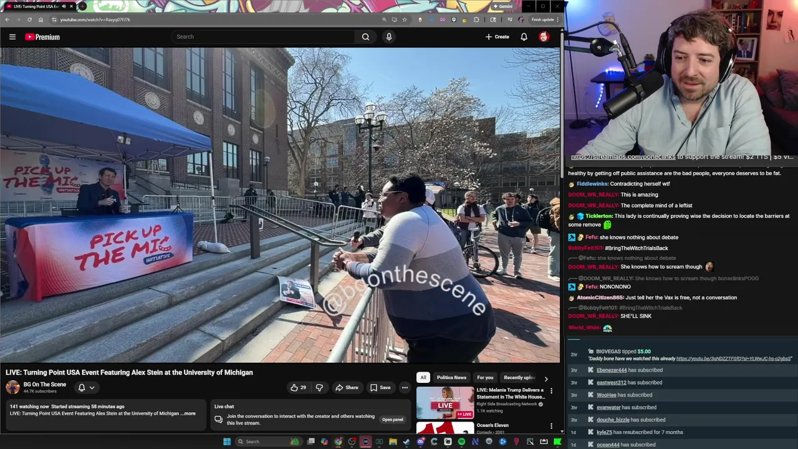The width and height of the screenshot is (798, 449).
Task: Open YouTube notifications bell
Action: click(524, 37)
